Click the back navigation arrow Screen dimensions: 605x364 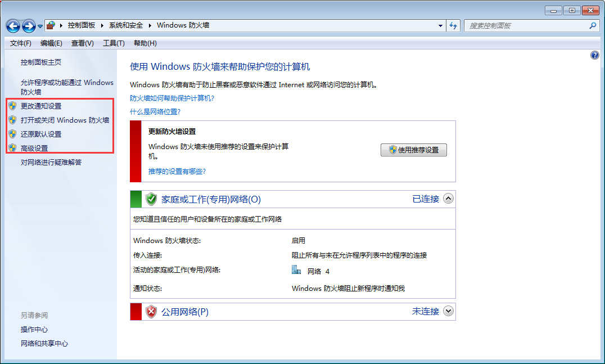point(12,25)
